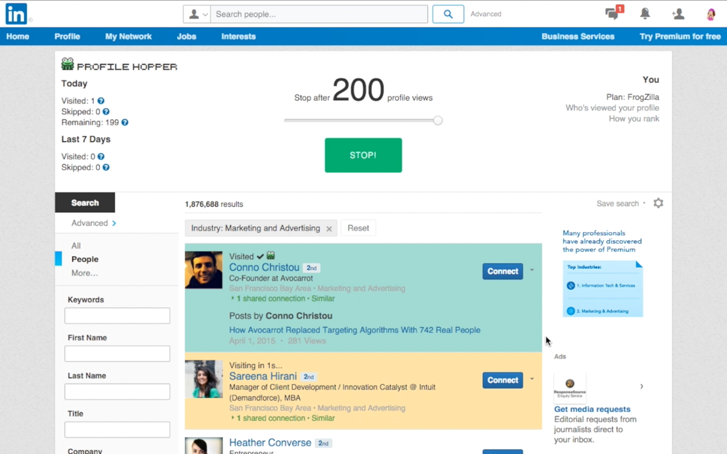The height and width of the screenshot is (454, 727).
Task: Open the Advanced link beside the top search button
Action: tap(486, 14)
